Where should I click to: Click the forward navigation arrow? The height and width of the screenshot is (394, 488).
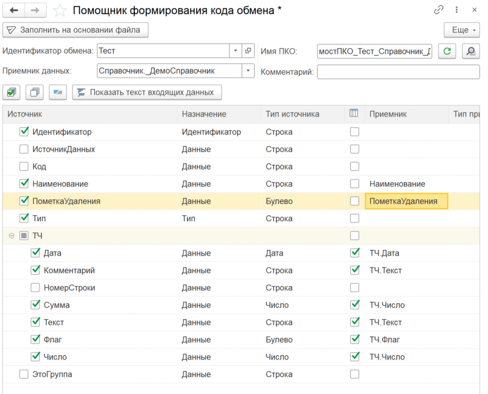click(36, 10)
